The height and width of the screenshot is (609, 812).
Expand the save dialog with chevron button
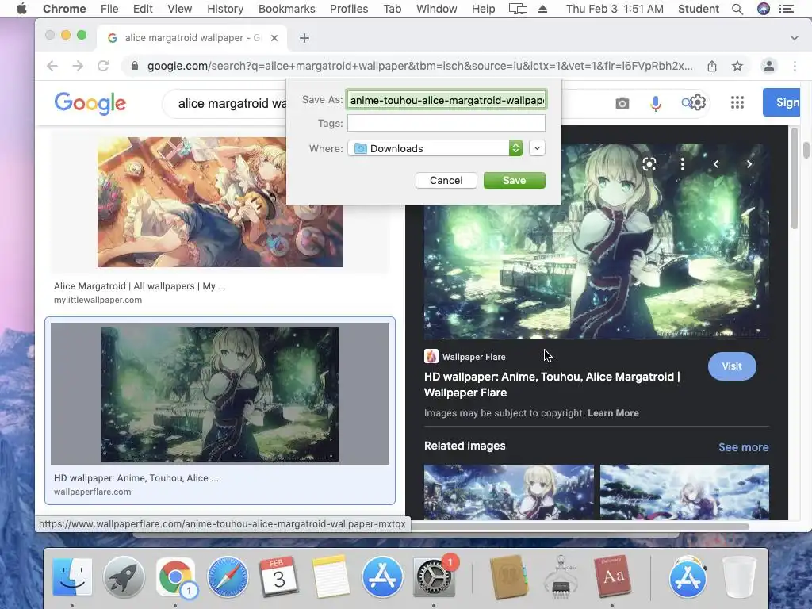537,148
